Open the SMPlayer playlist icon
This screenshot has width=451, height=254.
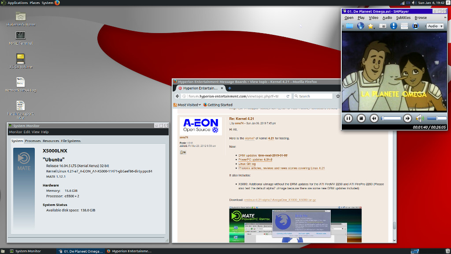[404, 26]
